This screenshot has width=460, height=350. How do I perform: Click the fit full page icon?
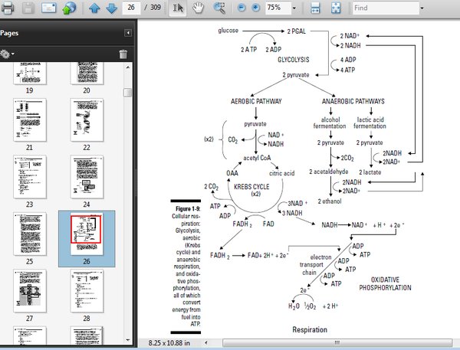tap(335, 8)
